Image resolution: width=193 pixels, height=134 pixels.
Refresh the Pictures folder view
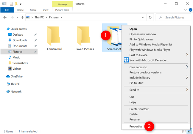(x=150, y=18)
